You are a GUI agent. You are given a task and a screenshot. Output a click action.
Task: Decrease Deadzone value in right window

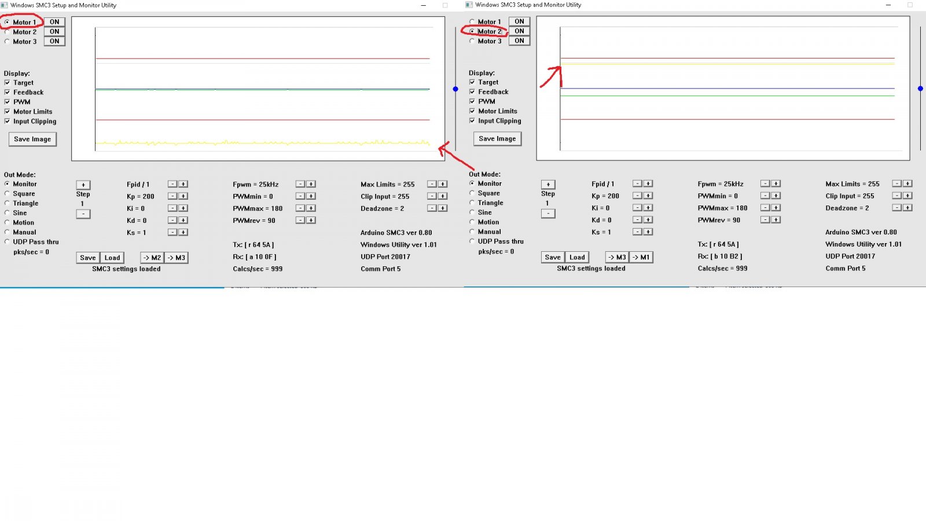[x=897, y=208]
